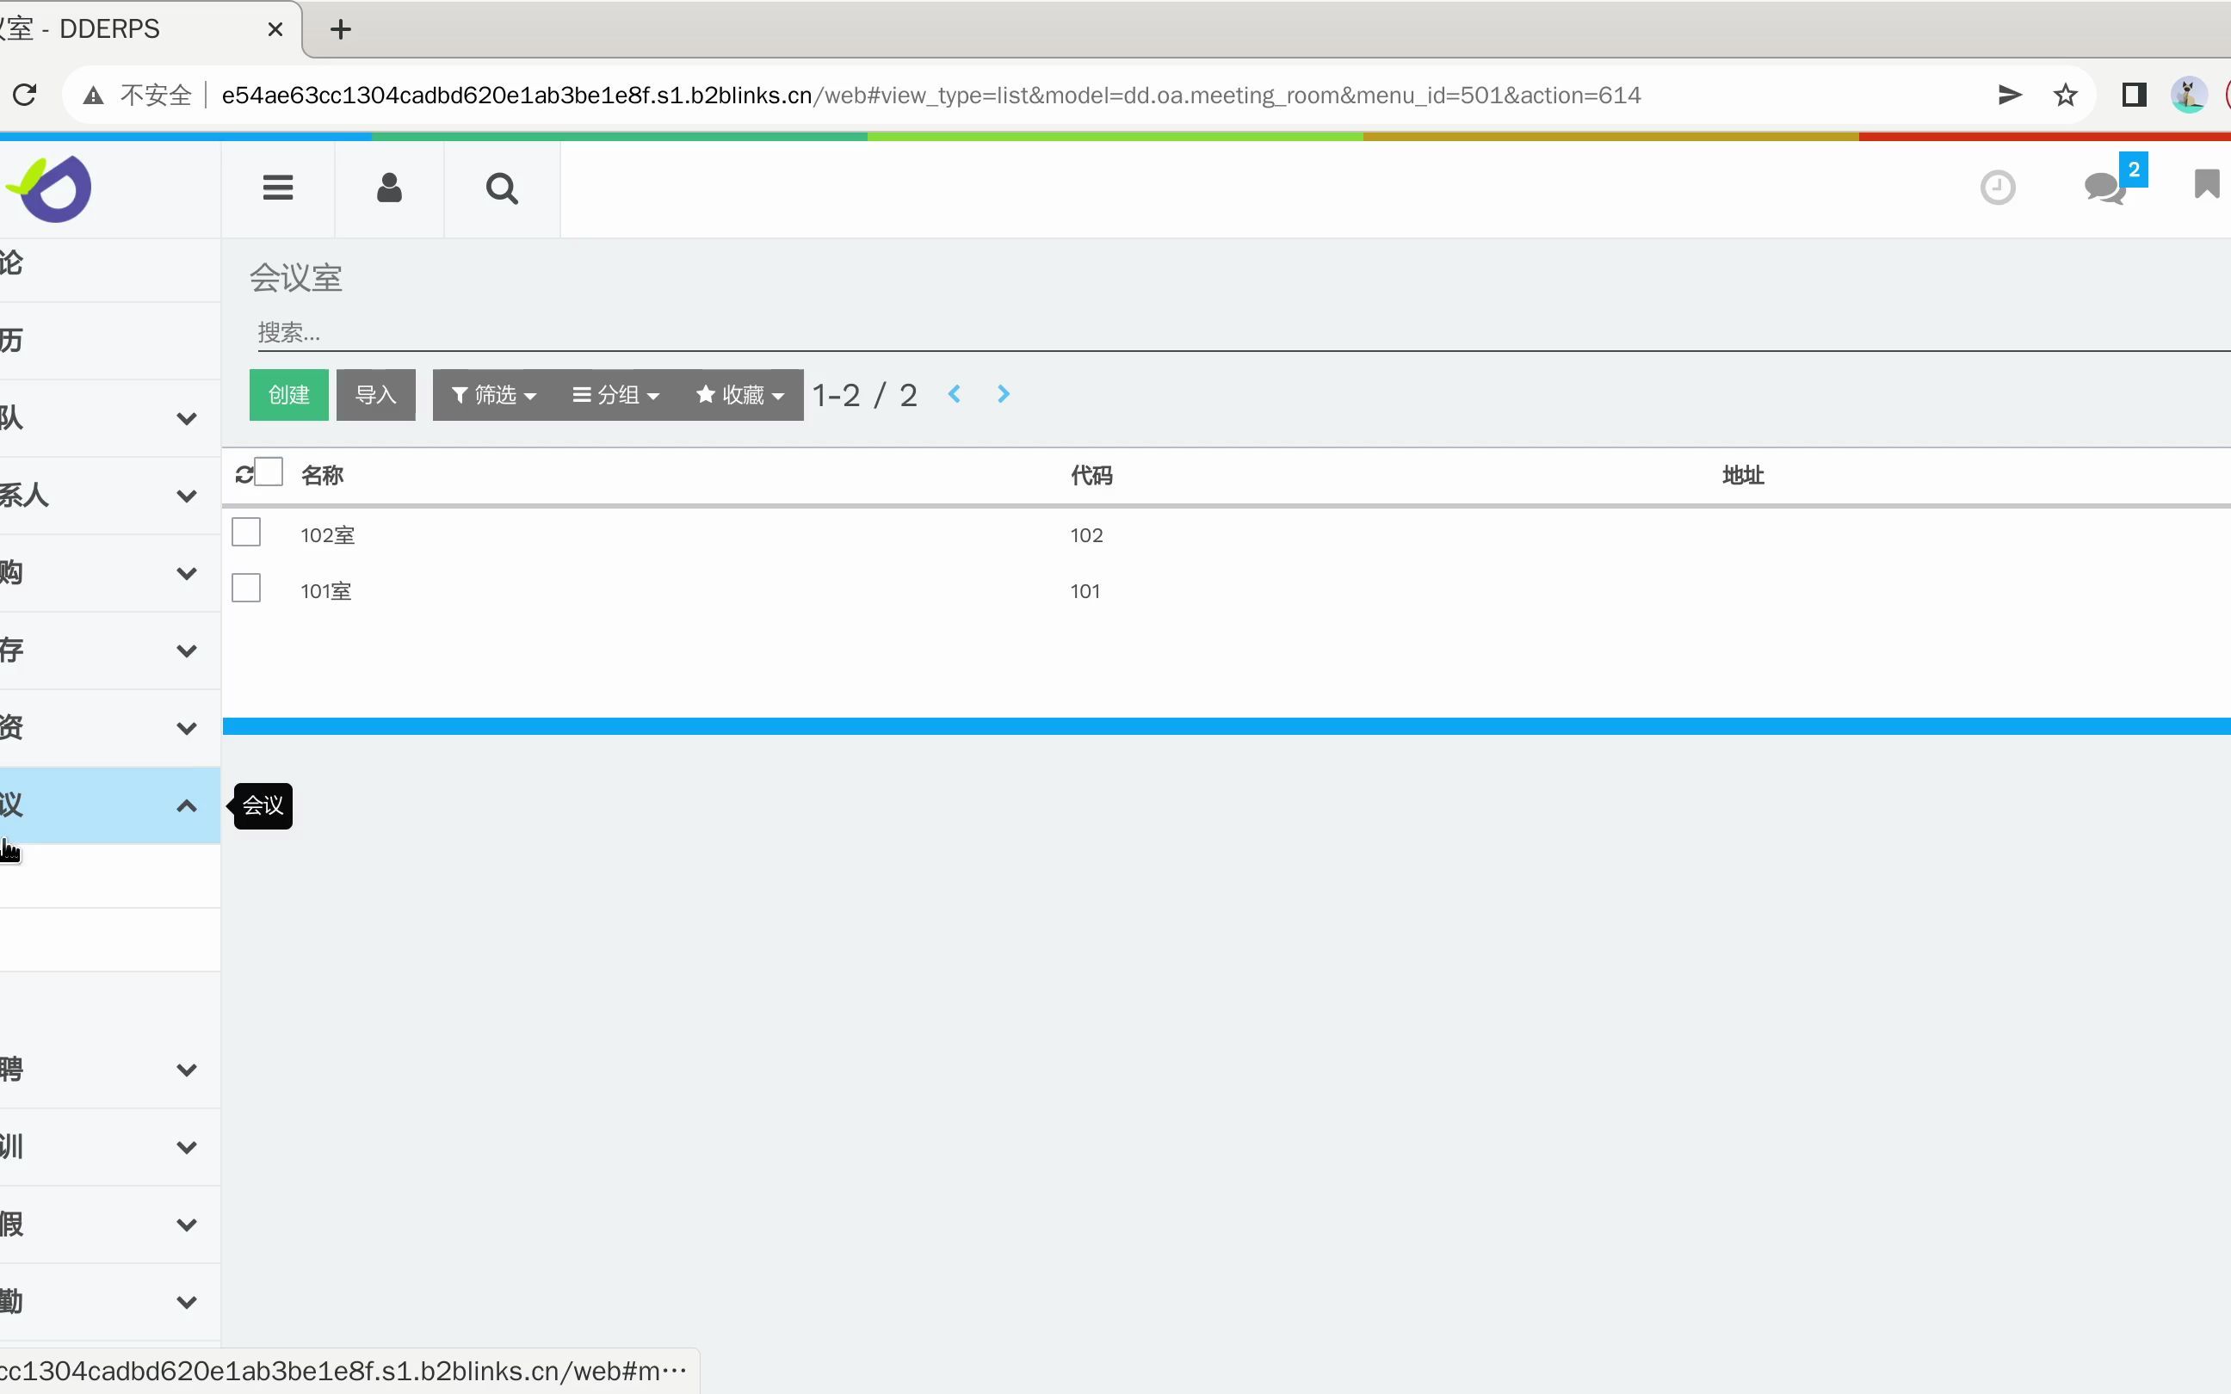The width and height of the screenshot is (2231, 1394).
Task: Open the clock activities icon
Action: [1997, 188]
